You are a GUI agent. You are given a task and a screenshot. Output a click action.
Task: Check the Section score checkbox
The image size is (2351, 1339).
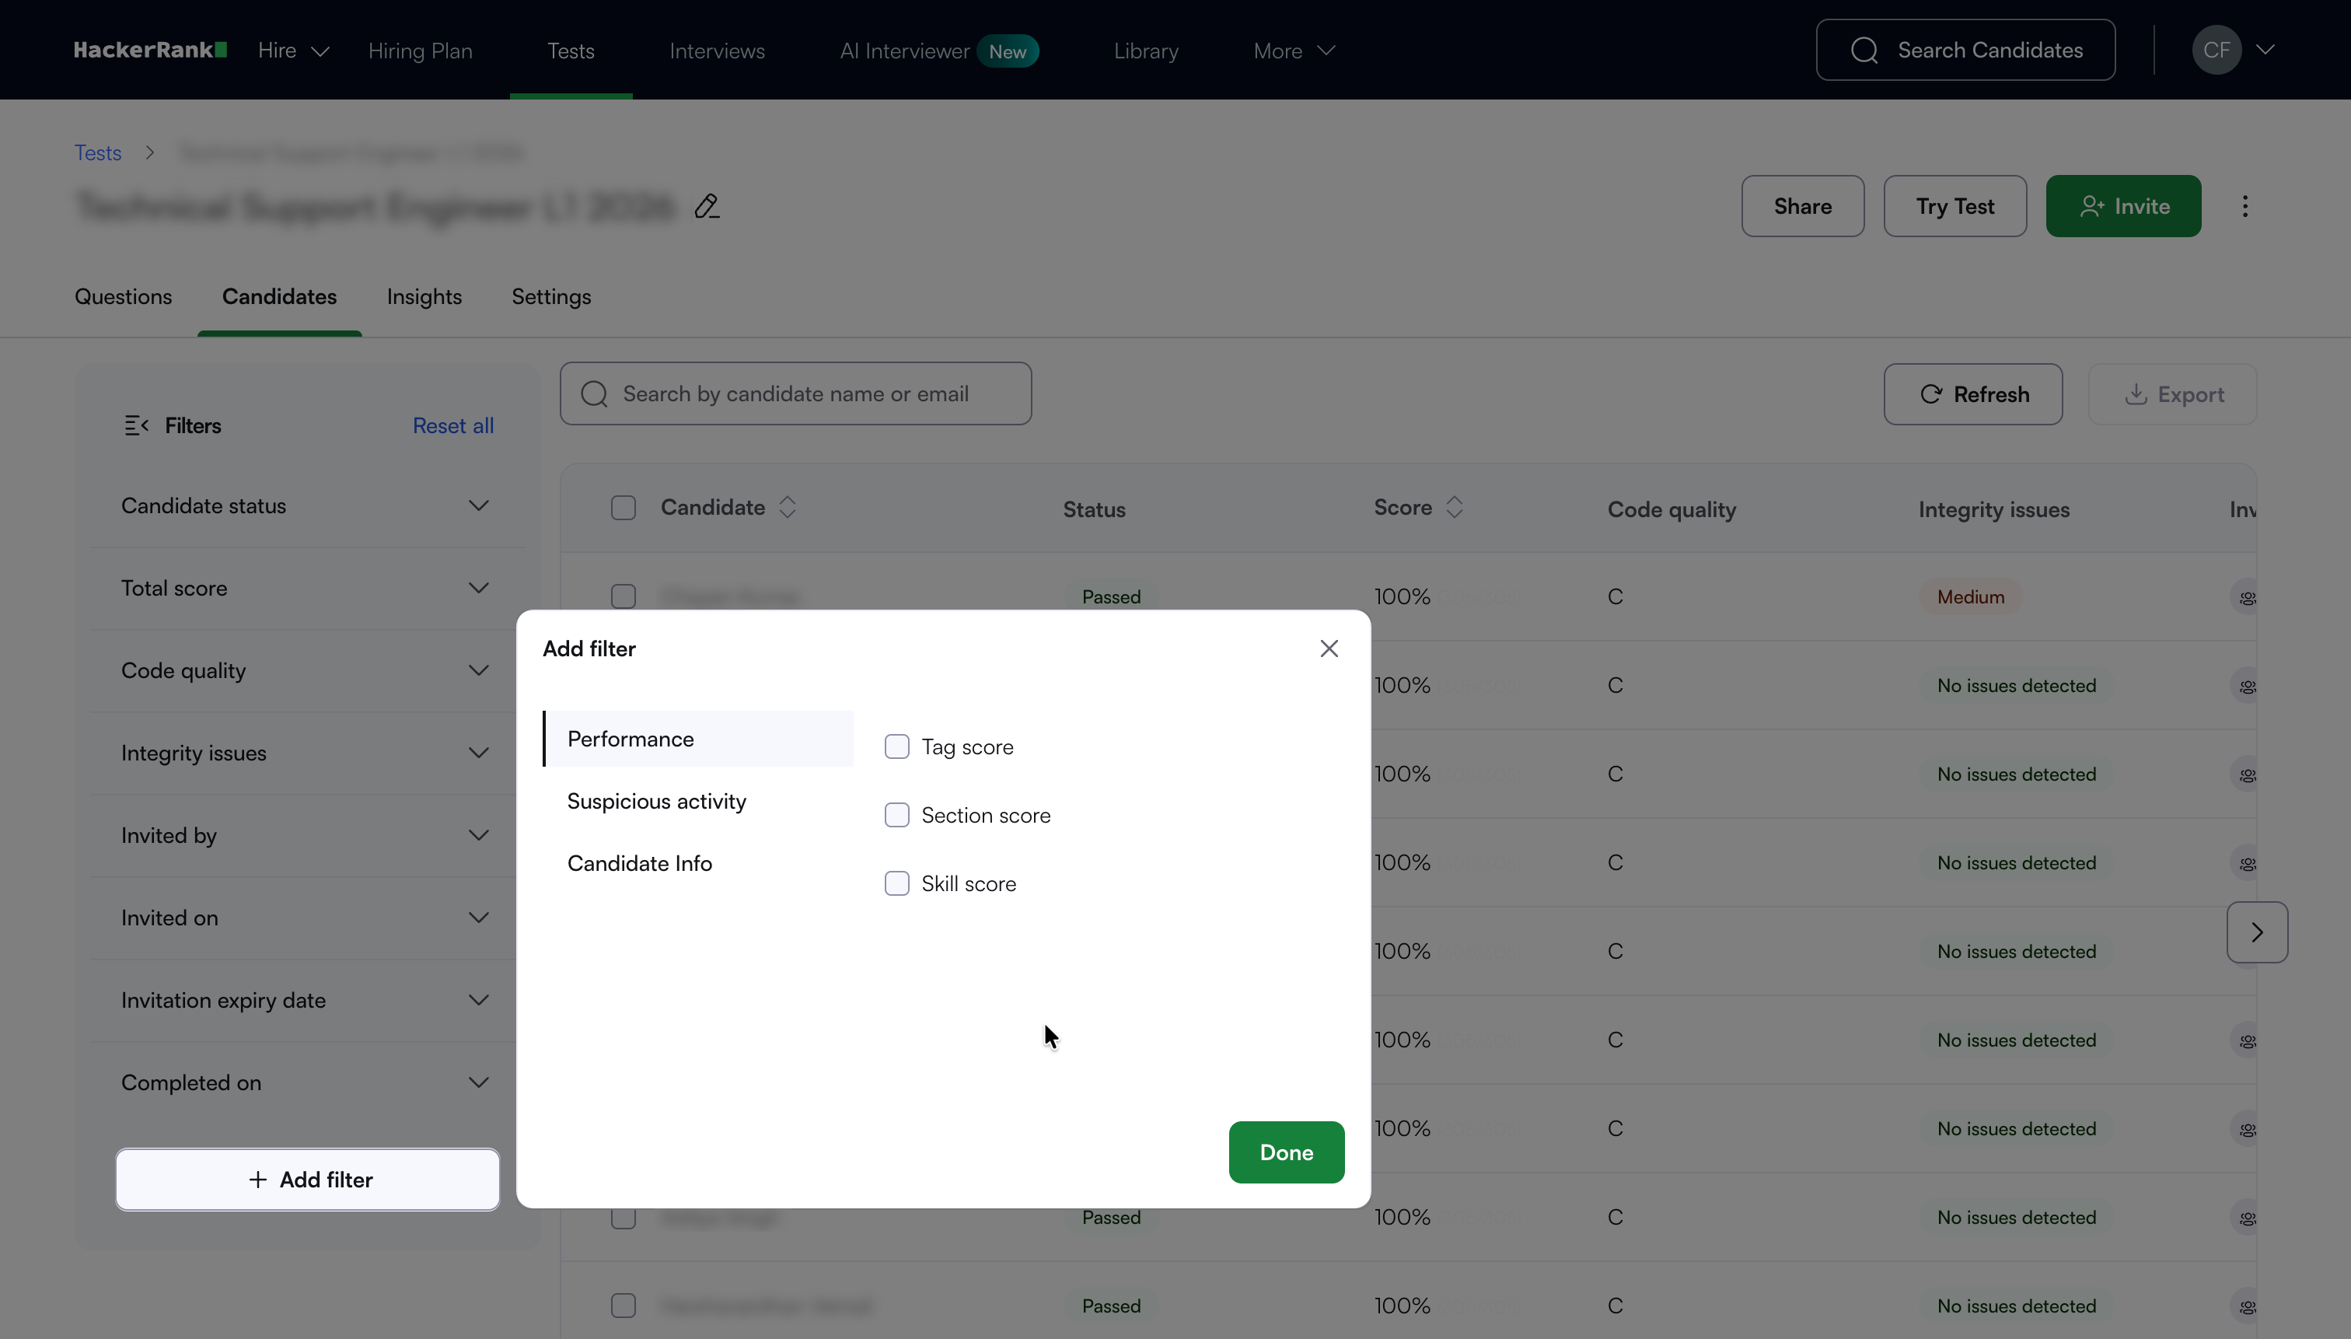pos(896,815)
